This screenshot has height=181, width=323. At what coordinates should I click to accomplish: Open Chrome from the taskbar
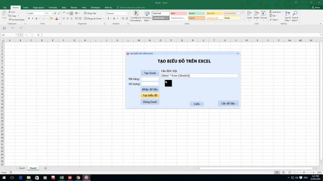tap(78, 177)
